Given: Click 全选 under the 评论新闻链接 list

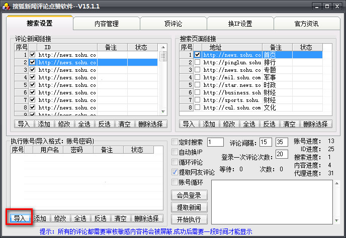Looking at the screenshot, I should click(84, 124).
